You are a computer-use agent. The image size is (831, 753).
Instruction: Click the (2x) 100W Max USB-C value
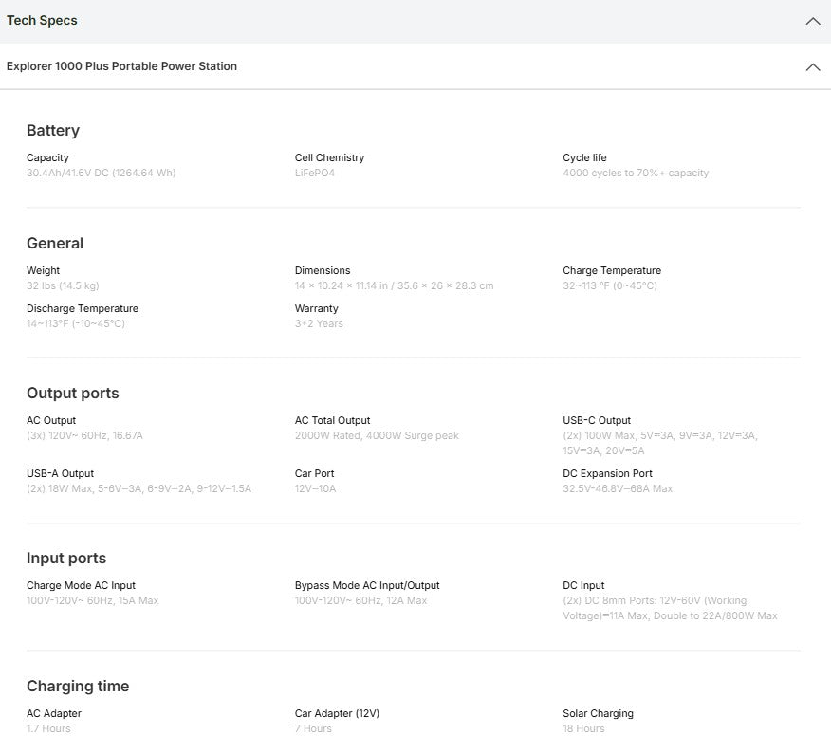coord(660,443)
